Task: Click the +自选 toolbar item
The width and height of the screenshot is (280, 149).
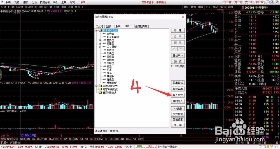Action: pos(223,7)
